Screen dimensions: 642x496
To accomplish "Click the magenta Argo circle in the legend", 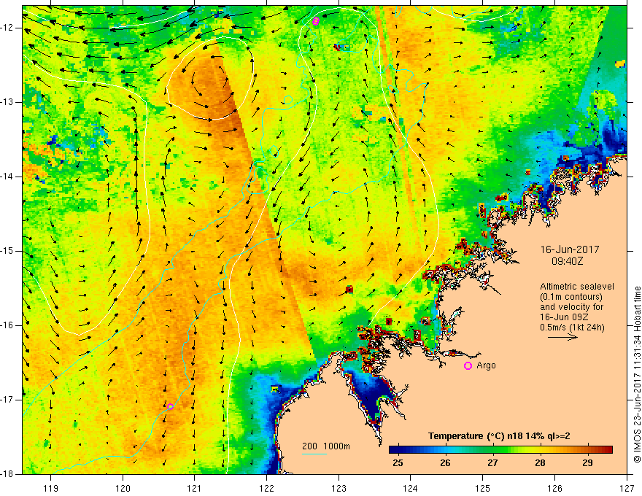I will point(468,366).
